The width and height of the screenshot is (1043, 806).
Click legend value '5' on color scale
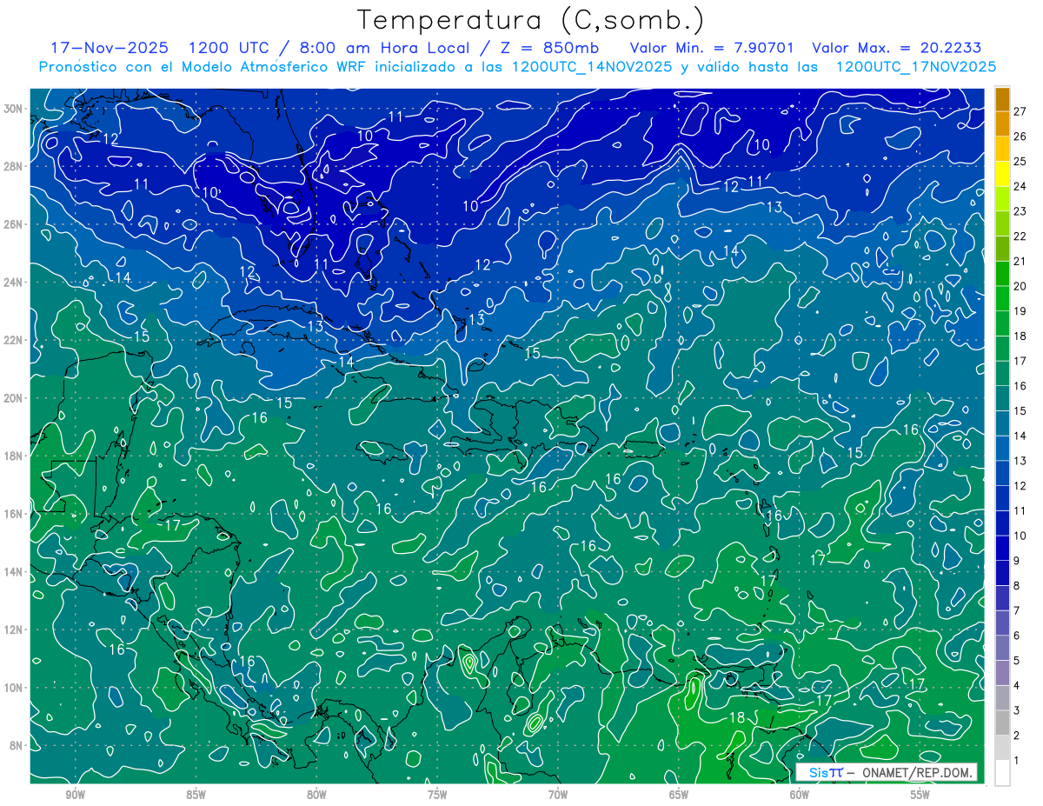coord(1017,661)
